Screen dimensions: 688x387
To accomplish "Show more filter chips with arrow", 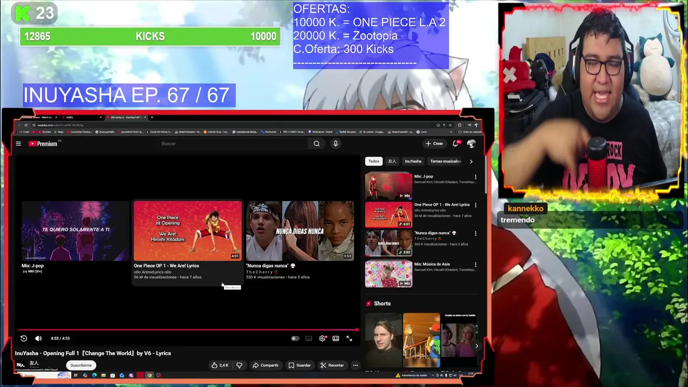I will coord(471,161).
